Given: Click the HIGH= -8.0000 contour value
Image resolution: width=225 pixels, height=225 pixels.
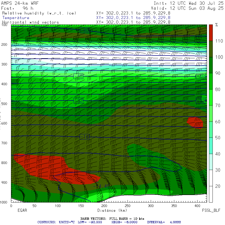Looking at the screenshot, I should click(124, 222).
